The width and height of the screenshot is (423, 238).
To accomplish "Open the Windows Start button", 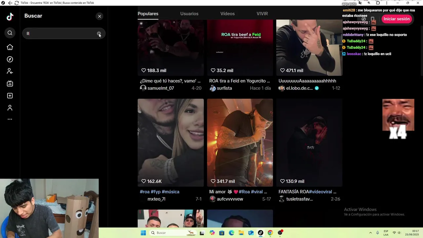I will [143, 233].
